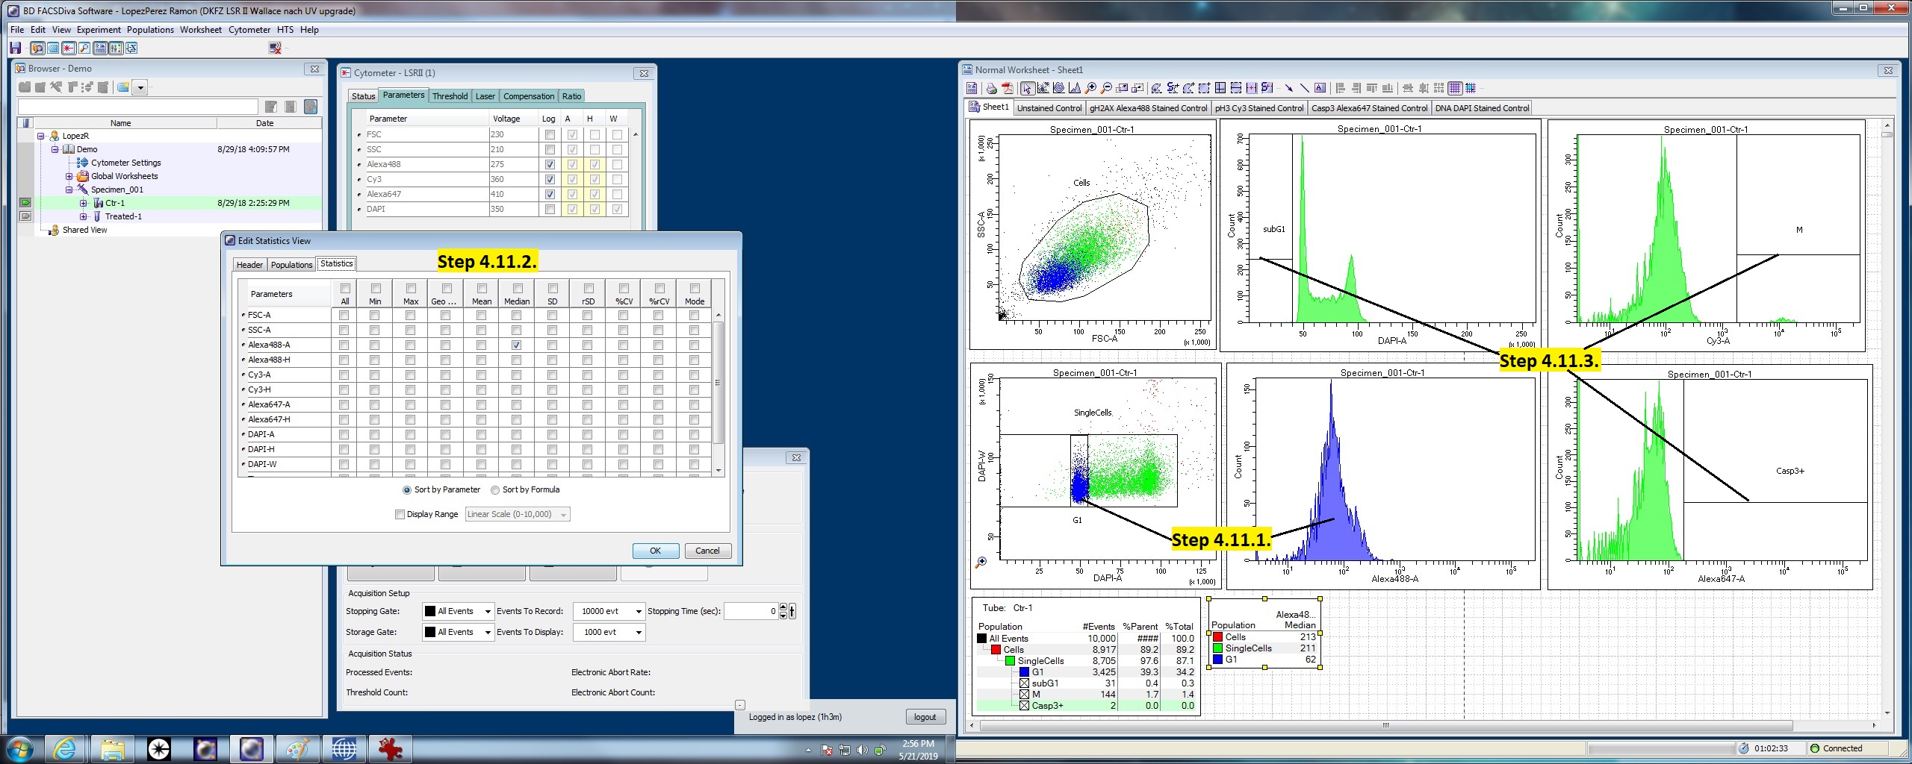The image size is (1912, 764).
Task: Switch to the Compensation tab
Action: tap(528, 96)
